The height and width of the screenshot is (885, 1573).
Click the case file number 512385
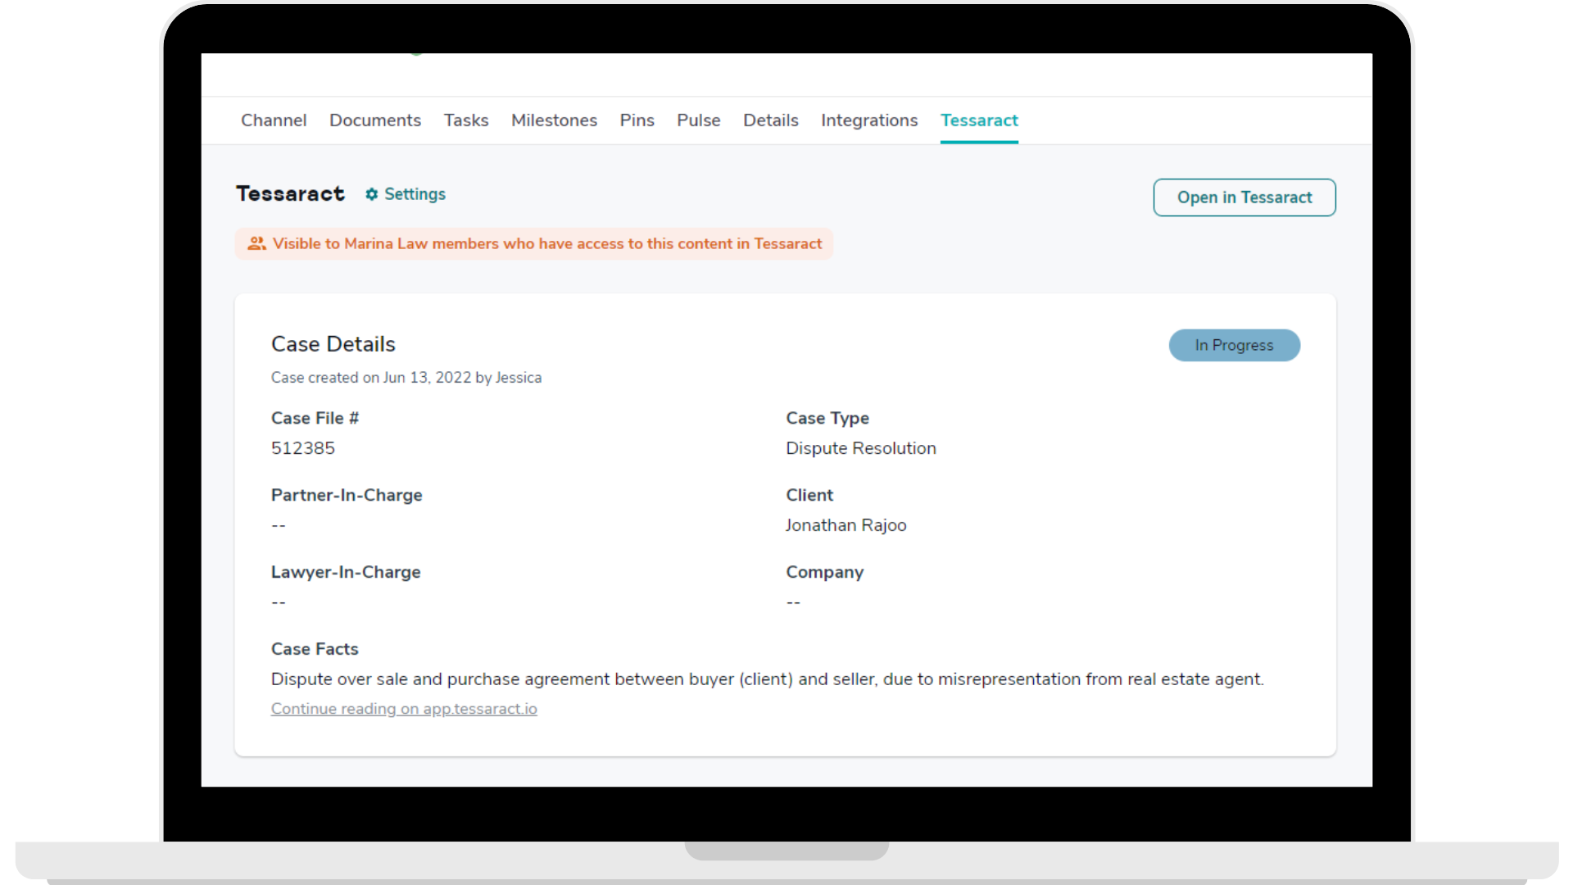(303, 448)
